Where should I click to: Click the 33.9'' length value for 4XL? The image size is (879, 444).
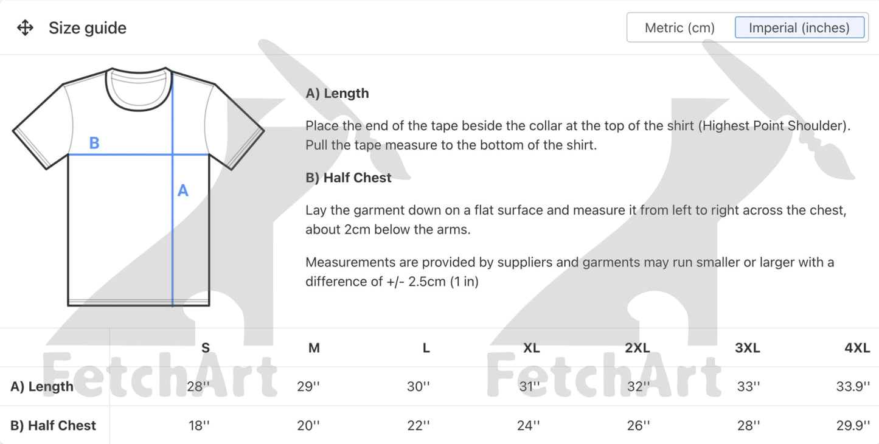pos(853,387)
